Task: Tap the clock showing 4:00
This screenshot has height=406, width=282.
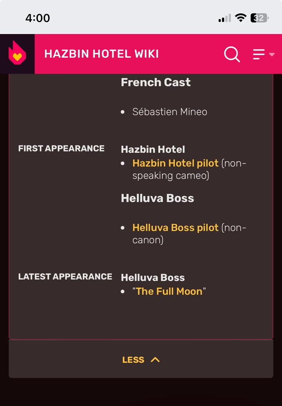Action: pyautogui.click(x=37, y=18)
